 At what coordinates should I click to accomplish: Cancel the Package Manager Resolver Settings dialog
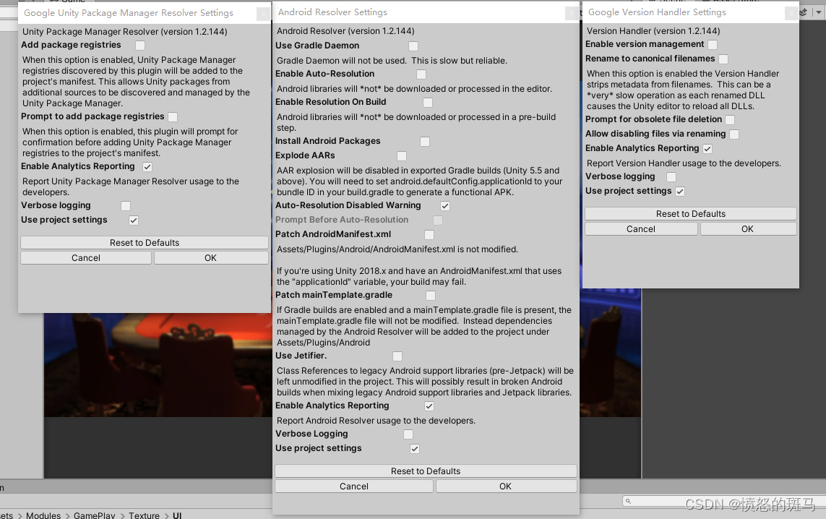86,257
